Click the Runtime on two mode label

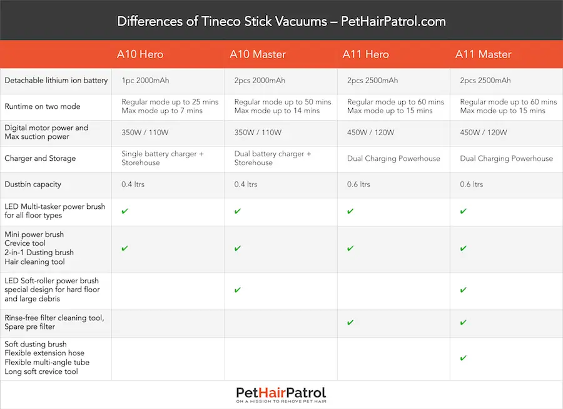pyautogui.click(x=43, y=106)
